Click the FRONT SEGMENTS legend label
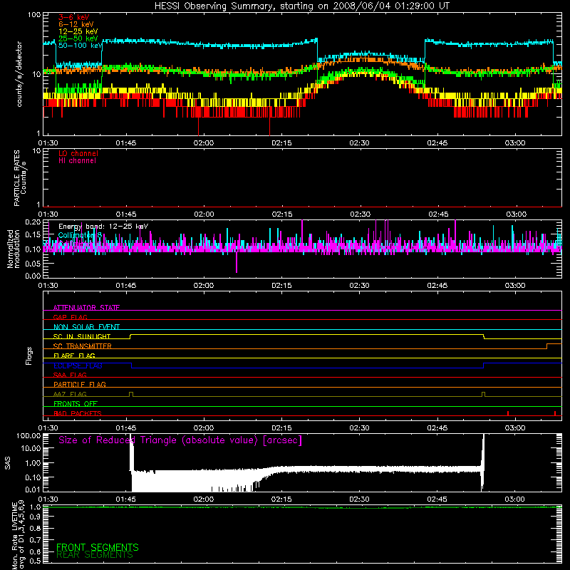The image size is (570, 570). pyautogui.click(x=98, y=547)
